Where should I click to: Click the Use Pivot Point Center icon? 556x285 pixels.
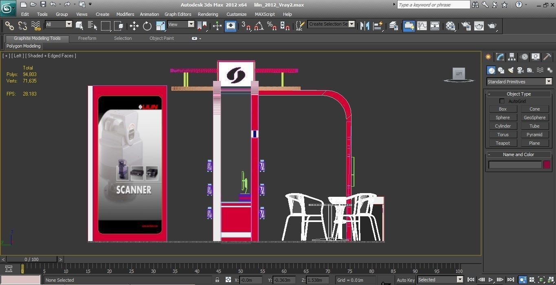pyautogui.click(x=202, y=26)
